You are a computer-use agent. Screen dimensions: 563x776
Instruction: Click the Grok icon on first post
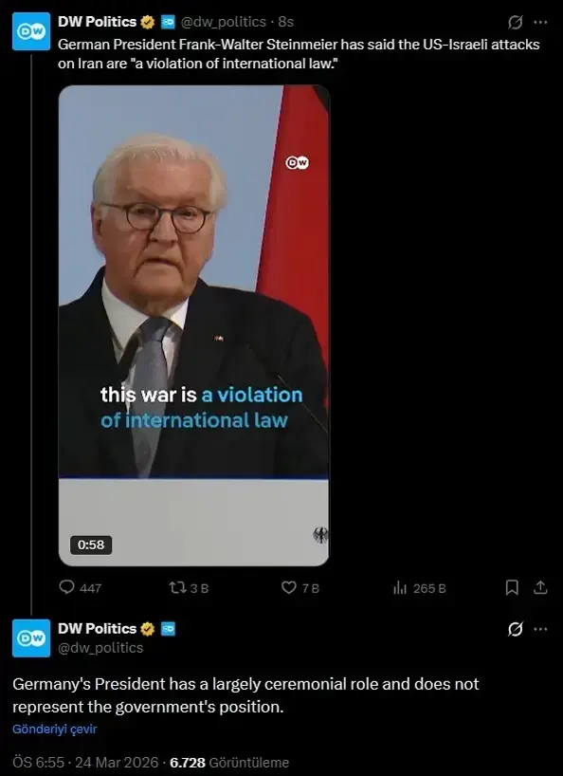(x=515, y=22)
